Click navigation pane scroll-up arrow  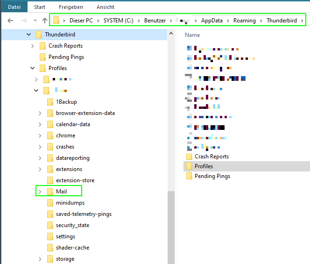pyautogui.click(x=171, y=33)
